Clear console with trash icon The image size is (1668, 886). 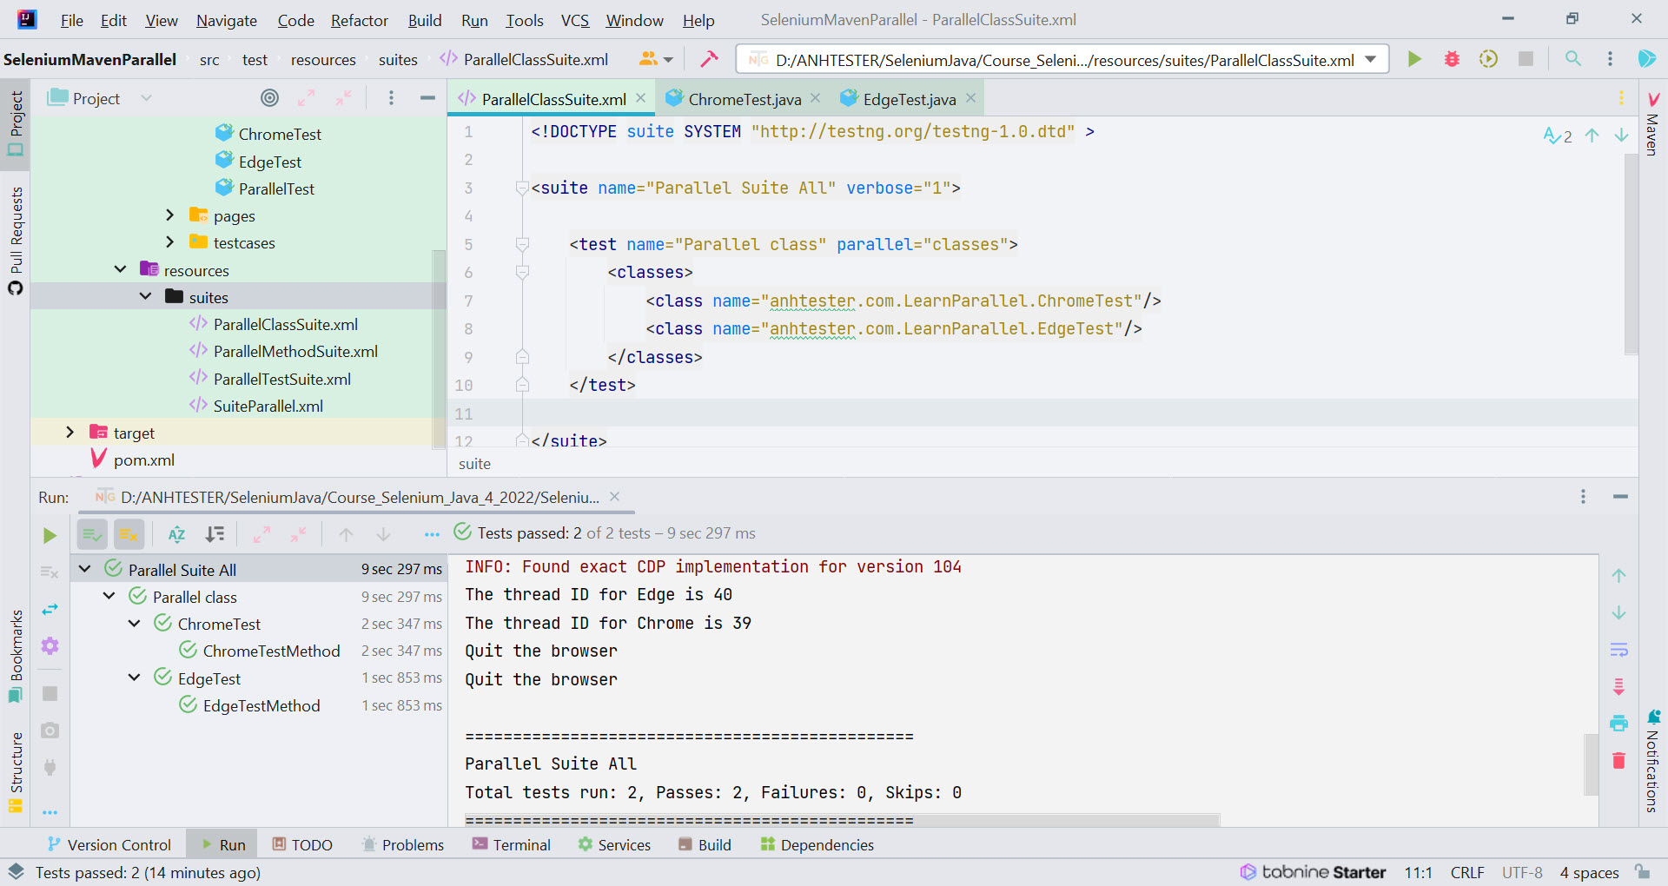[1618, 760]
